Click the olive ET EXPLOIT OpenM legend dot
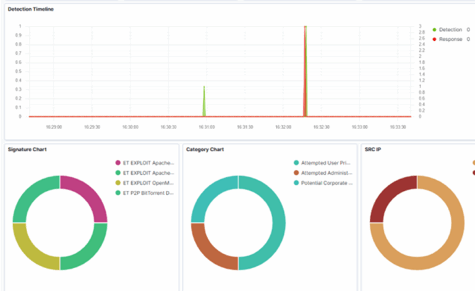475x291 pixels. coord(118,183)
